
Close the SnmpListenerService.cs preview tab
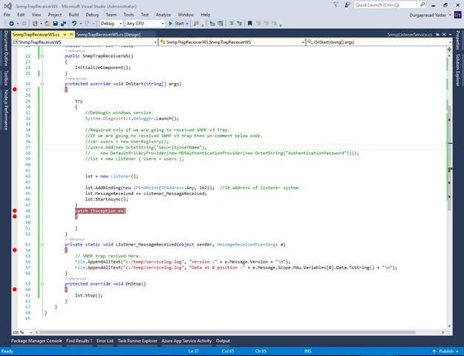tap(444, 35)
